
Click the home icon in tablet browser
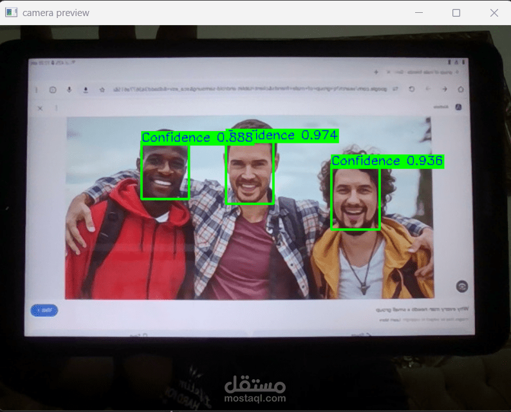pos(461,89)
